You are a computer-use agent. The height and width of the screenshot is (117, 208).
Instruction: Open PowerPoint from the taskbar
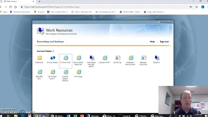click(x=82, y=116)
